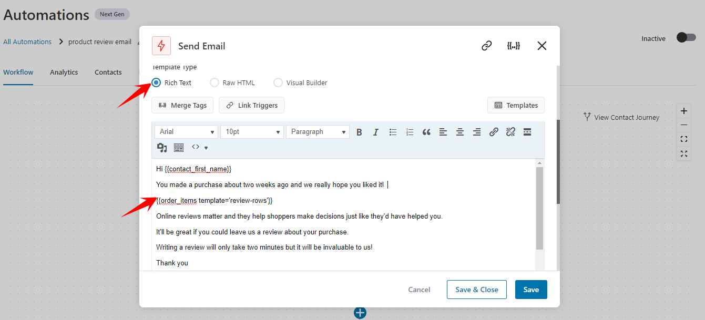Screen dimensions: 705x320
Task: Open the 10pt font size dropdown
Action: tap(252, 131)
